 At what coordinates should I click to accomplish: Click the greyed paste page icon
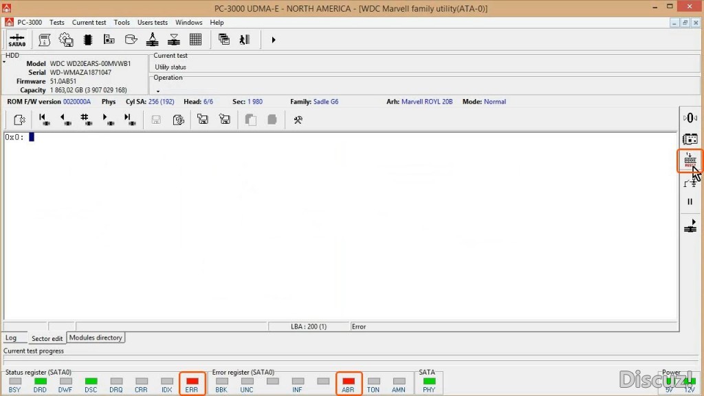(272, 120)
